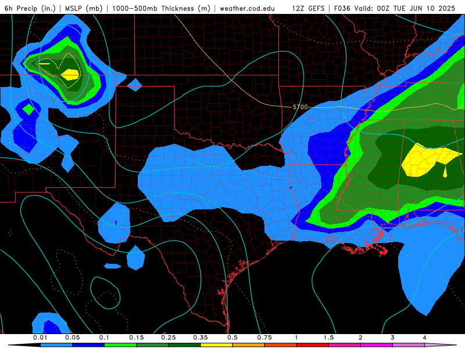Viewport: 465px width, 348px height.
Task: Click the '1.5' legend value
Action: [x=328, y=338]
